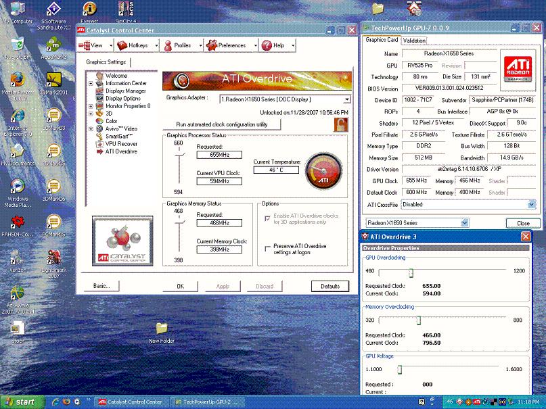Switch to Catalyst Control Center taskbar button
546x409 pixels.
point(131,402)
